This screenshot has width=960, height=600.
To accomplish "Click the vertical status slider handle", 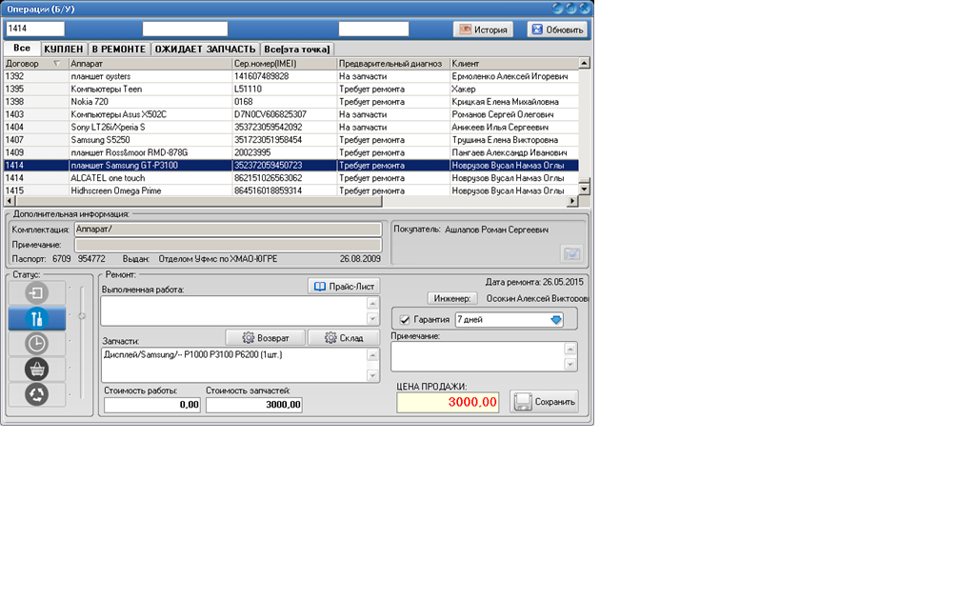I will 81,315.
